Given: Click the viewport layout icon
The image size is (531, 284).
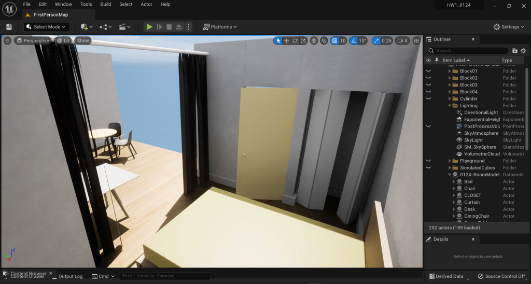Looking at the screenshot, I should coord(416,40).
